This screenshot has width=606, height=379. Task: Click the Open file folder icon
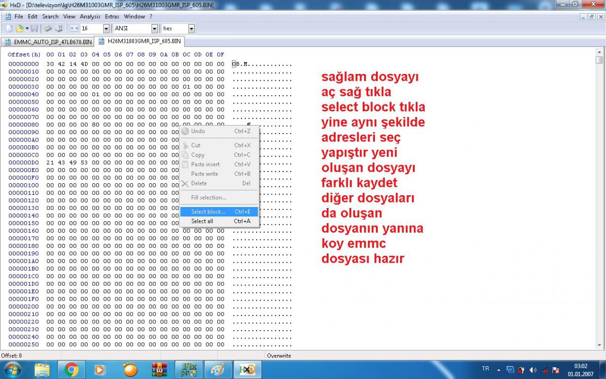tap(19, 29)
